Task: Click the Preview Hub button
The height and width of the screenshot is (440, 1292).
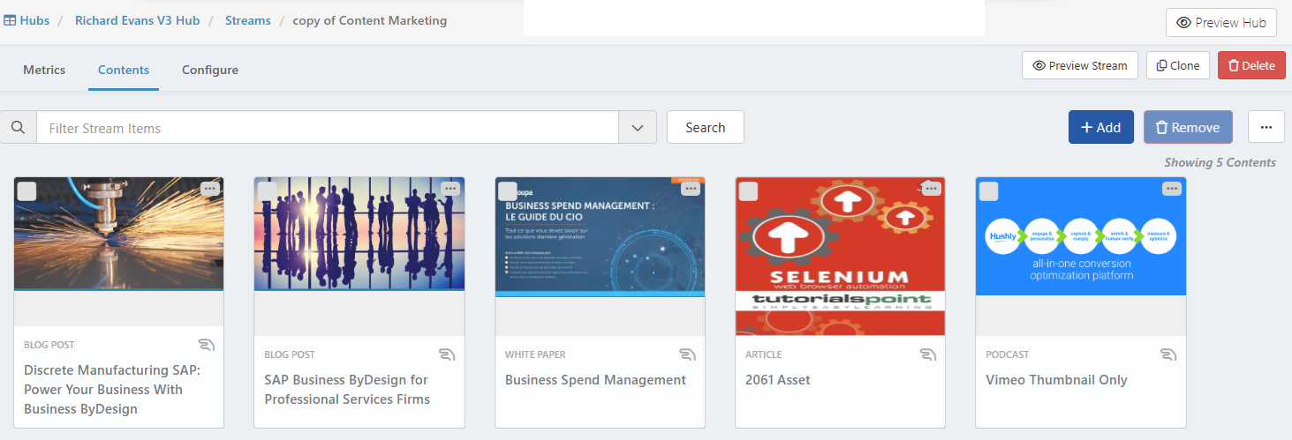Action: tap(1221, 23)
